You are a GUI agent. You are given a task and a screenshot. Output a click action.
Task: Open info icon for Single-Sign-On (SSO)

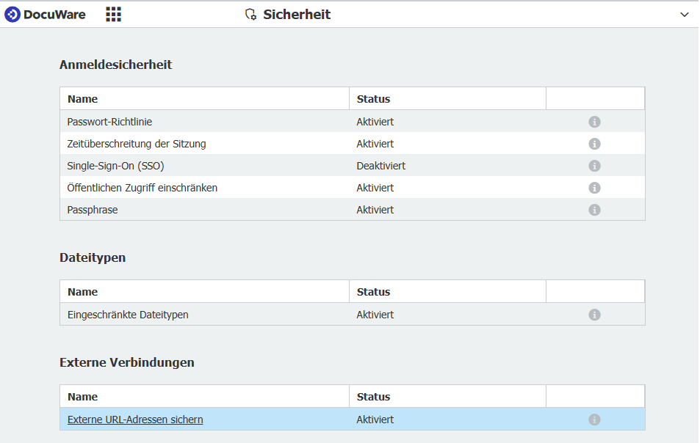coord(594,166)
